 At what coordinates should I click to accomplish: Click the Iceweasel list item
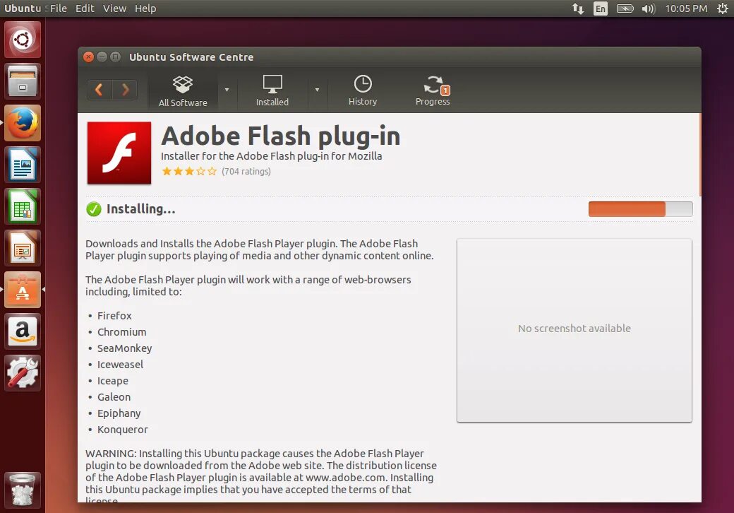(120, 365)
